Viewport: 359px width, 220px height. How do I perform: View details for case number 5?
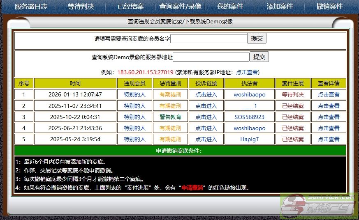(328, 139)
